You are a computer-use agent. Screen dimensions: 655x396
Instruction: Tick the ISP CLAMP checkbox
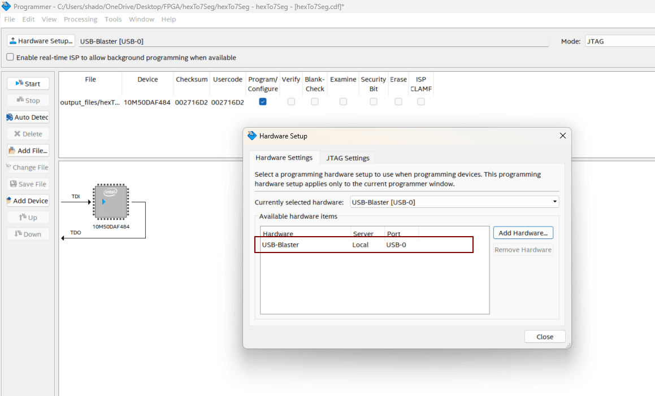point(420,102)
